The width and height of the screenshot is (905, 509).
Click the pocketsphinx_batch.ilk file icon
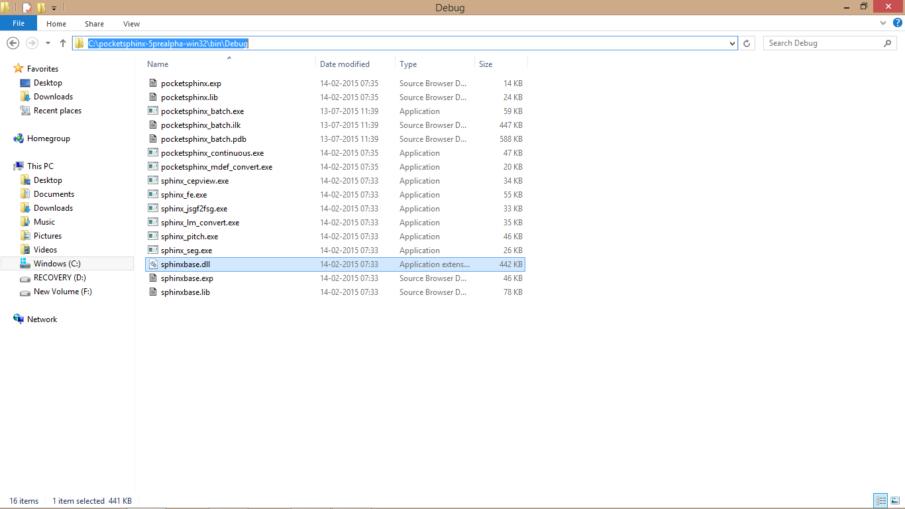[x=153, y=125]
